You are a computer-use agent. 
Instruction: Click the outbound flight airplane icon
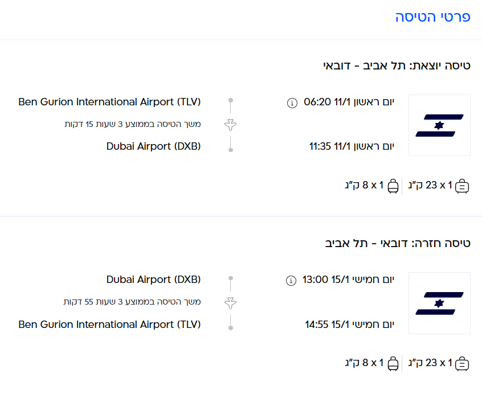[231, 124]
